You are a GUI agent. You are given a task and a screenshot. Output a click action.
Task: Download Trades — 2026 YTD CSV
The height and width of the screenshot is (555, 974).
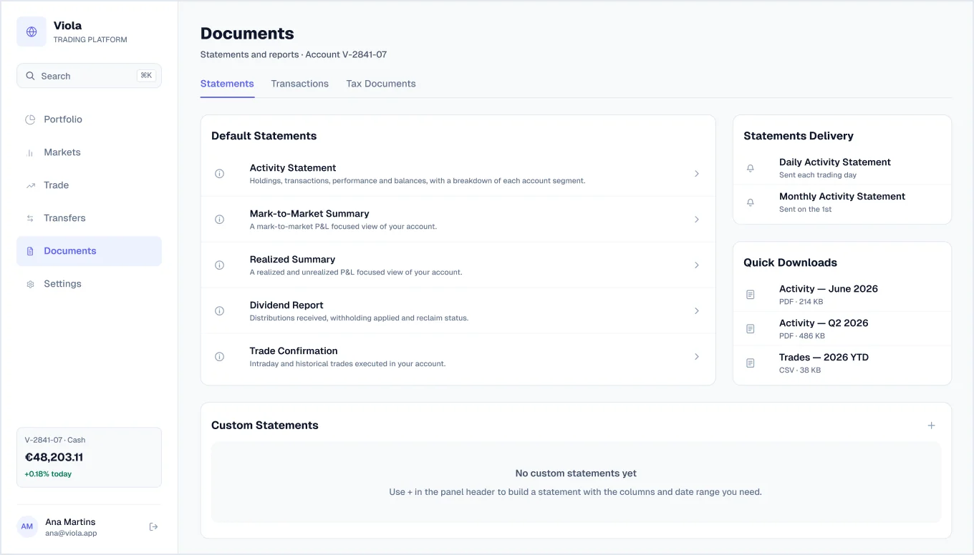[842, 363]
